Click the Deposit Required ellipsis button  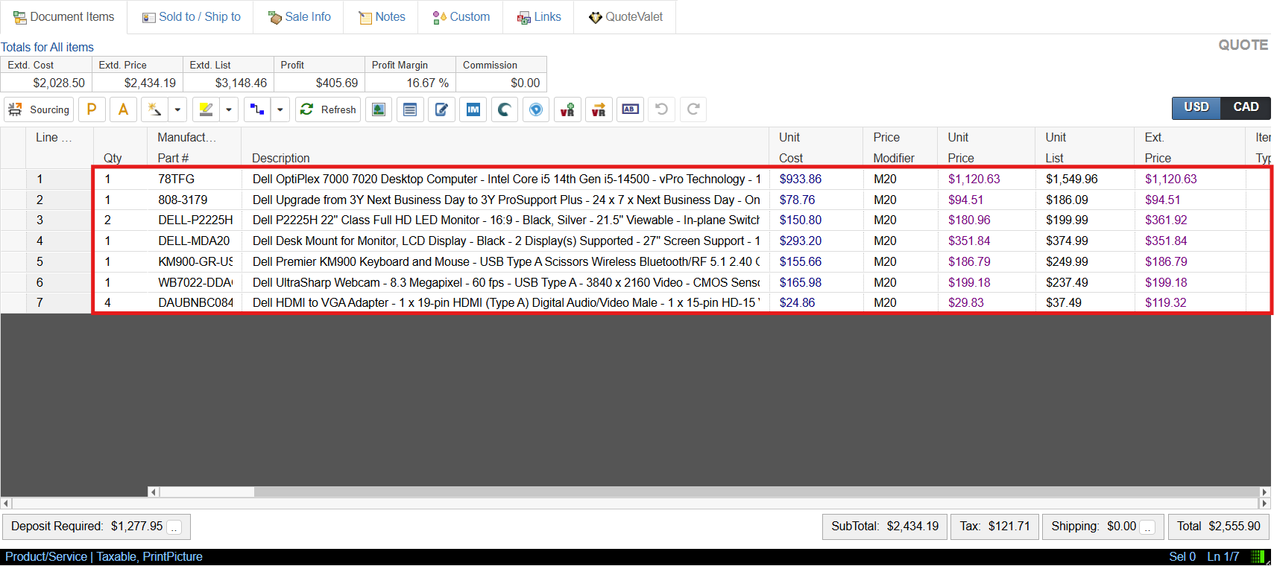174,527
